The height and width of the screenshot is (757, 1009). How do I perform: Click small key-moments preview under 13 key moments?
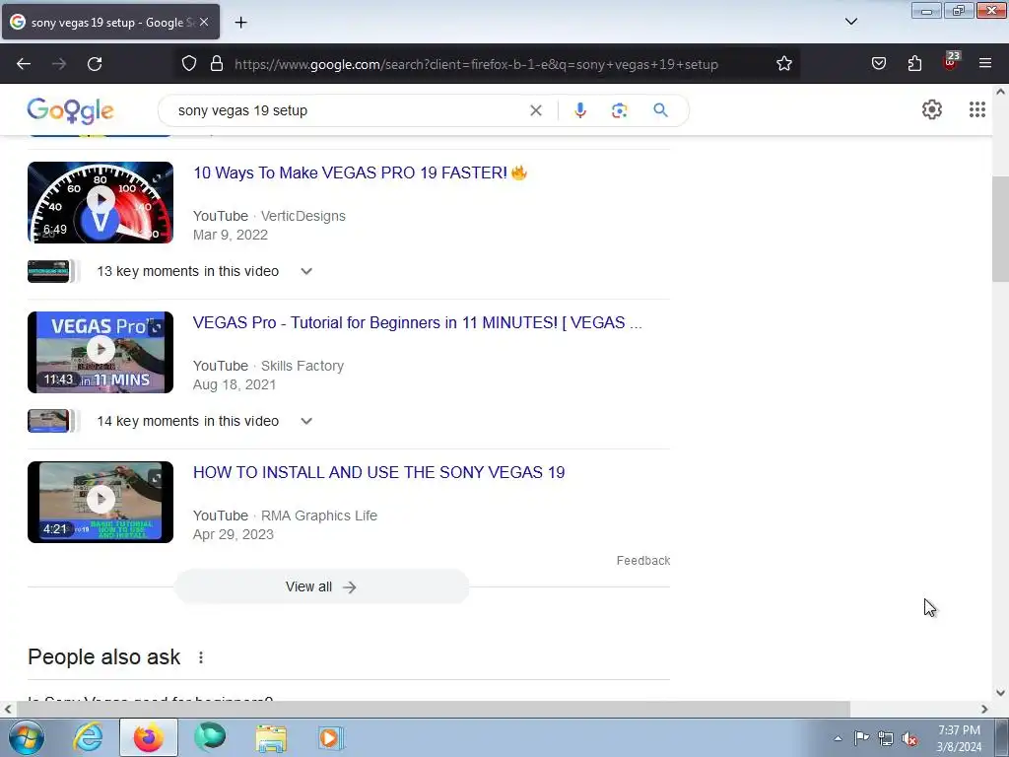(53, 272)
